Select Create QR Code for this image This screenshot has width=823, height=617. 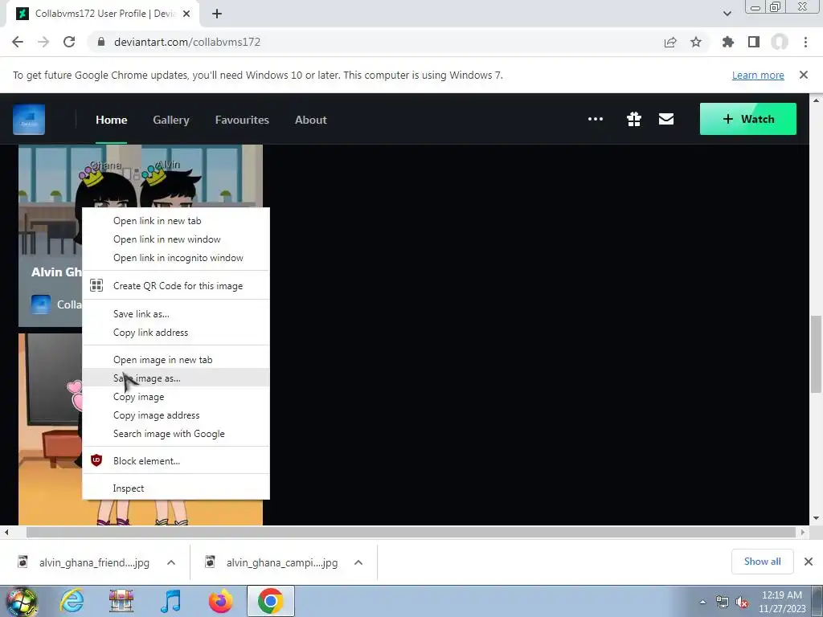pos(176,286)
